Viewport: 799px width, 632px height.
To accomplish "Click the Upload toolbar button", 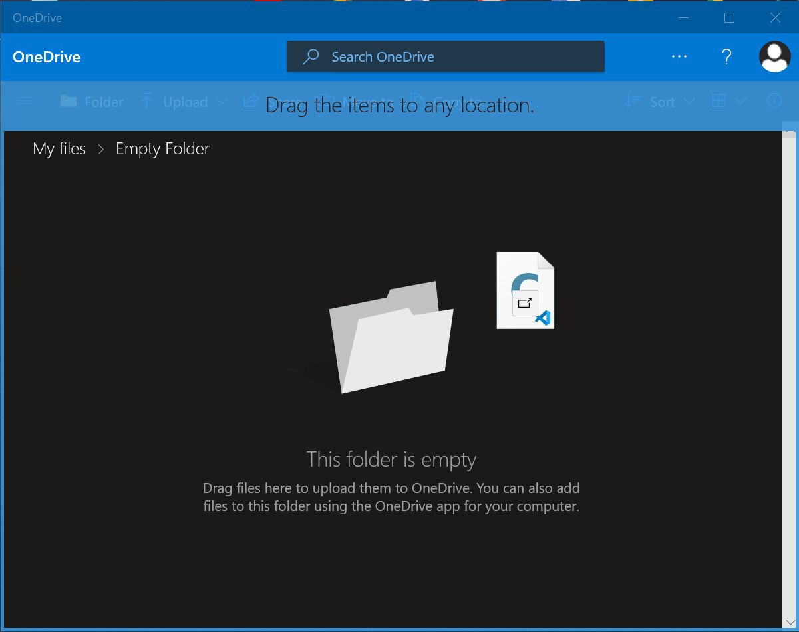I will (174, 102).
